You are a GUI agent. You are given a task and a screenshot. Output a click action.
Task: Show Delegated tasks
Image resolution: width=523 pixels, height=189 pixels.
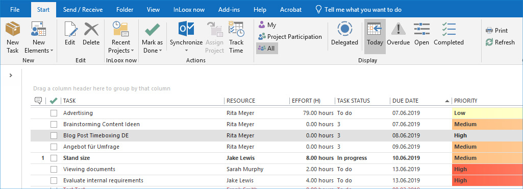[344, 33]
